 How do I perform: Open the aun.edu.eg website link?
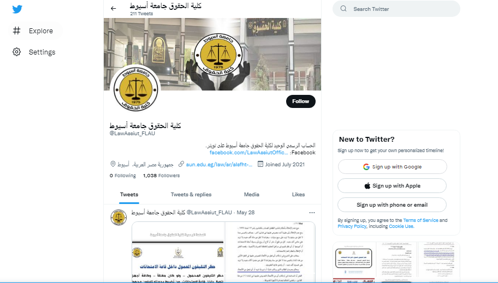point(219,164)
